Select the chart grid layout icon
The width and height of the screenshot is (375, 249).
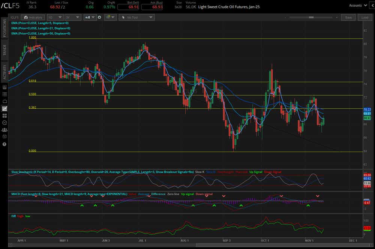point(109,17)
